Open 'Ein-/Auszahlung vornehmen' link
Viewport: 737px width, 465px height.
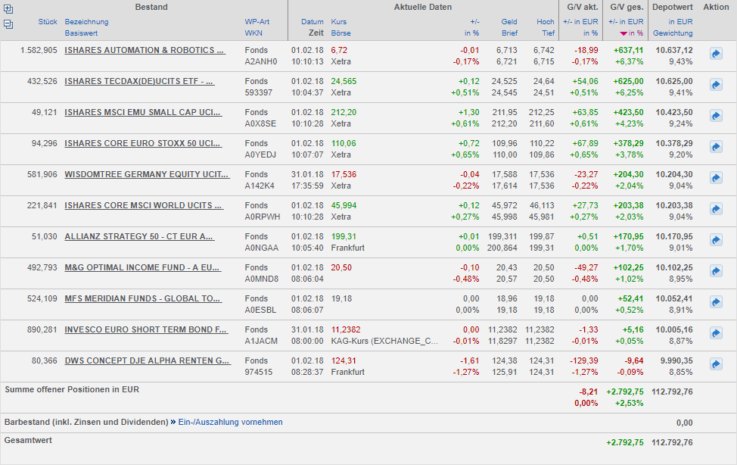coord(230,422)
